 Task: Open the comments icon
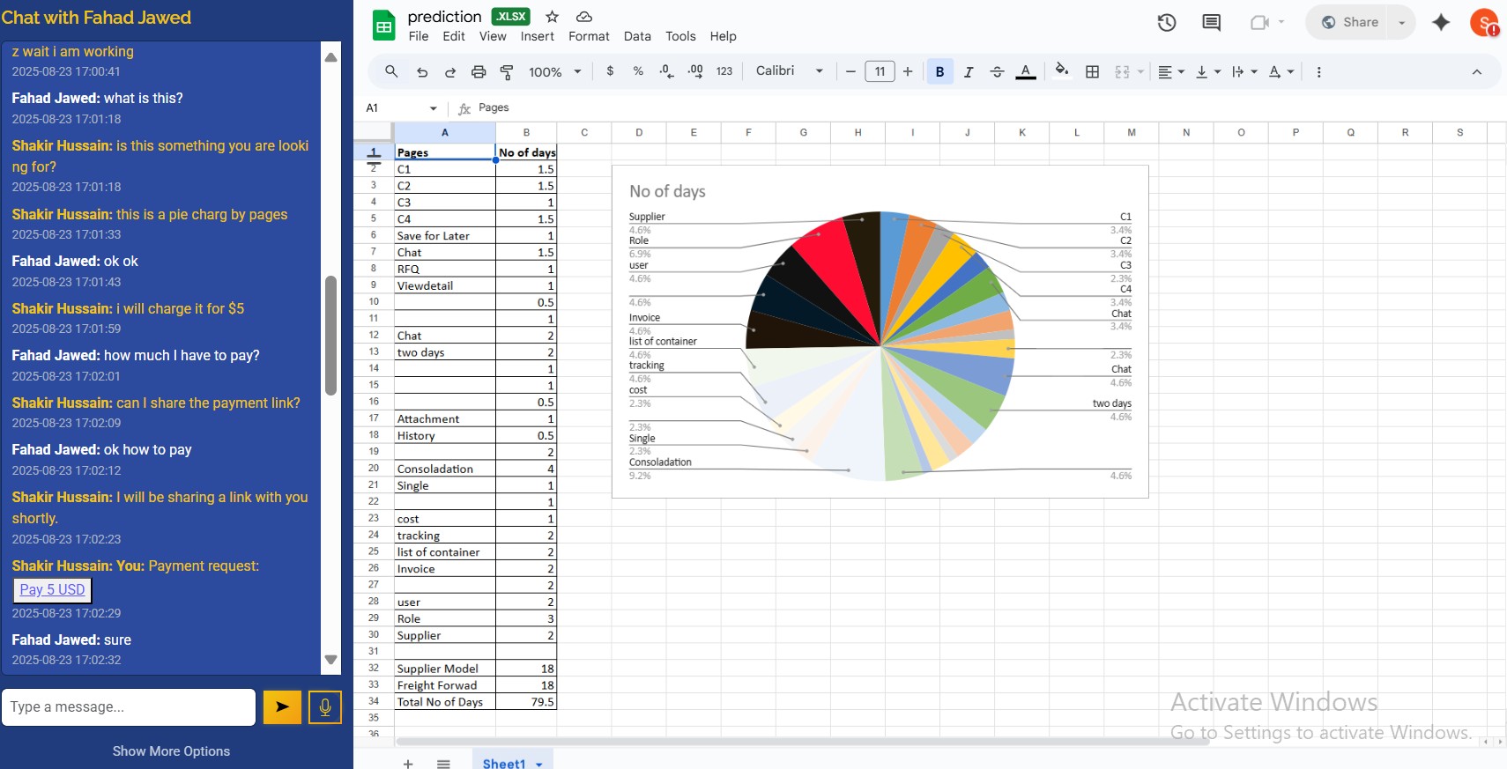point(1212,23)
